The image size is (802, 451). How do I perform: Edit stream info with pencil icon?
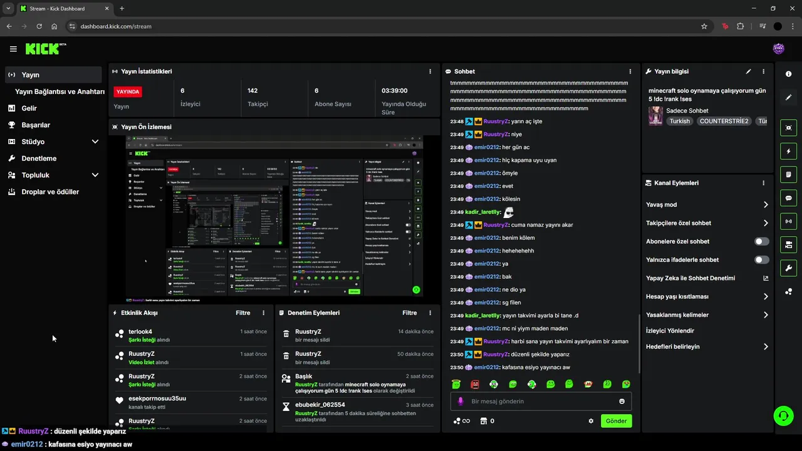(748, 71)
